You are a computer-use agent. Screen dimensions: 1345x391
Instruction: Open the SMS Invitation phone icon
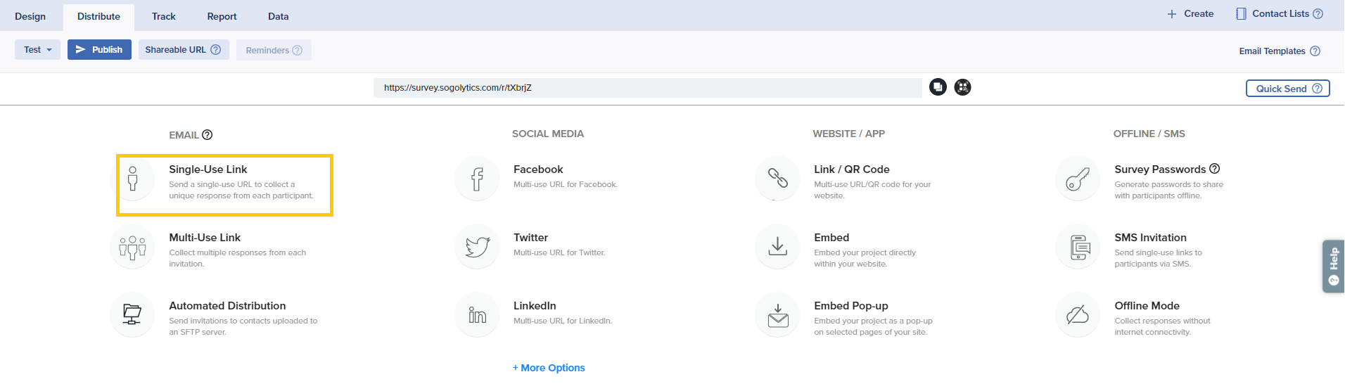(x=1077, y=247)
